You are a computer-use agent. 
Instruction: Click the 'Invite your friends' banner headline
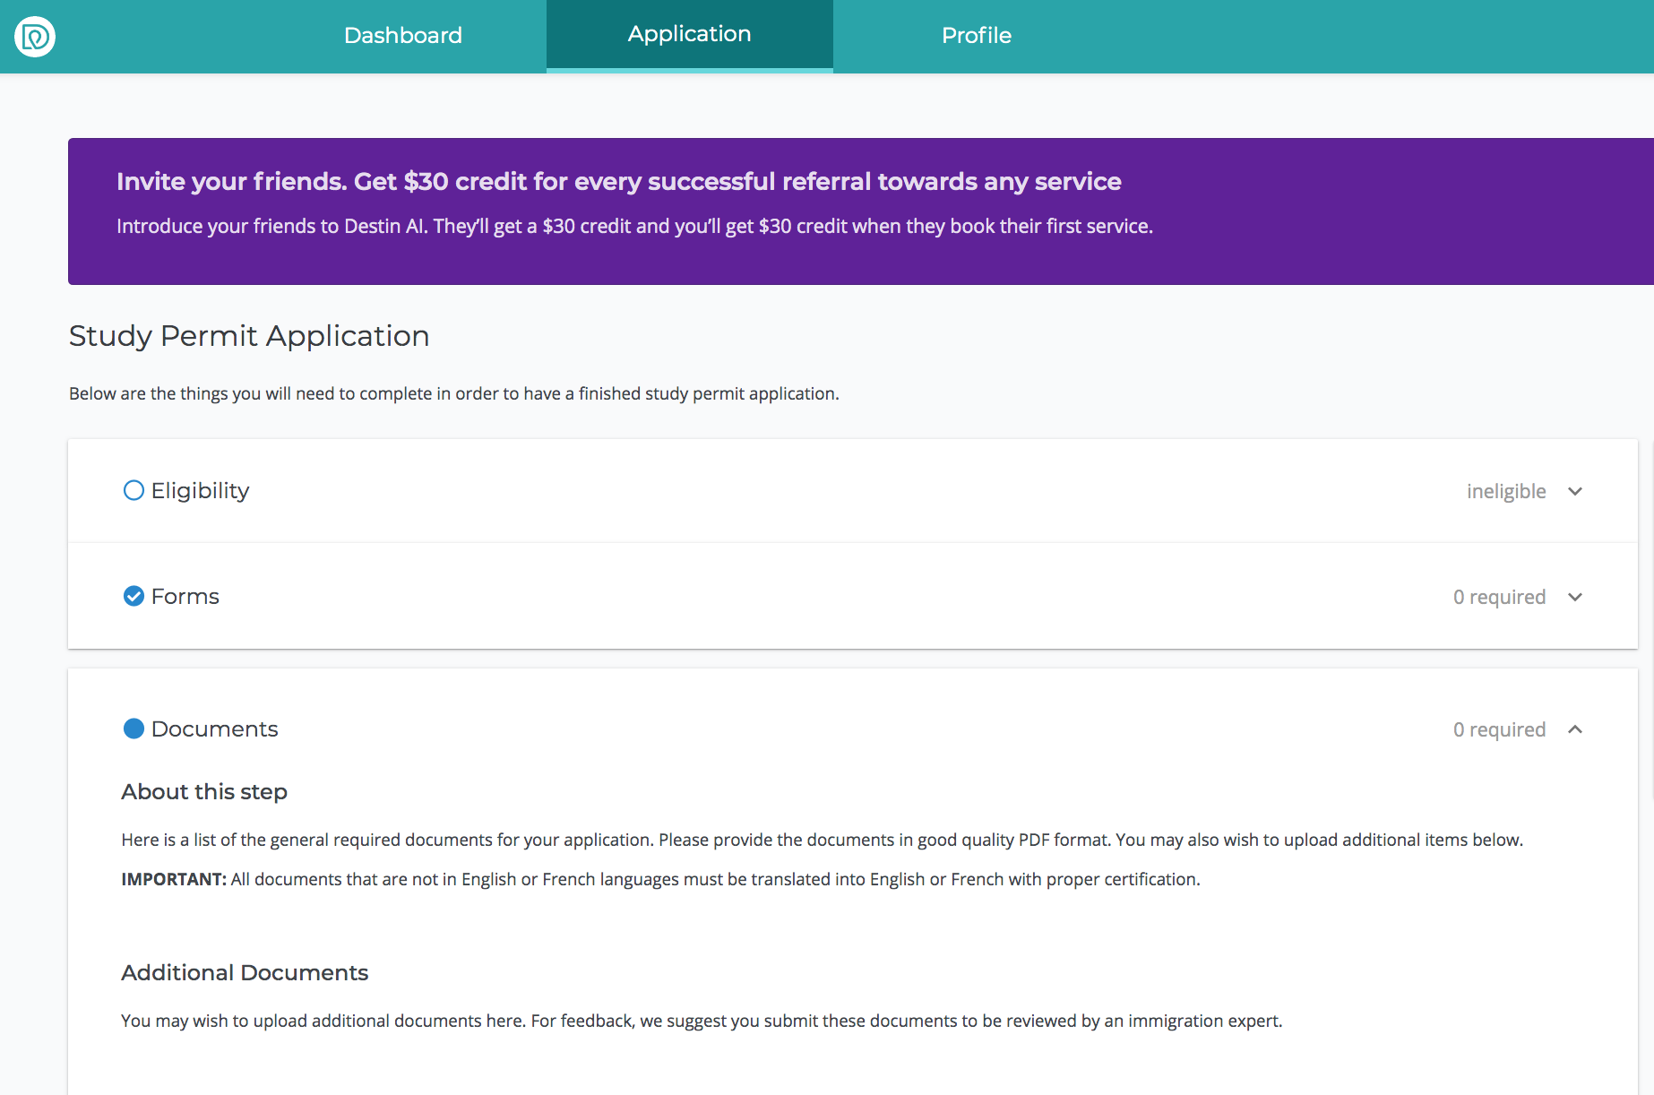point(618,181)
